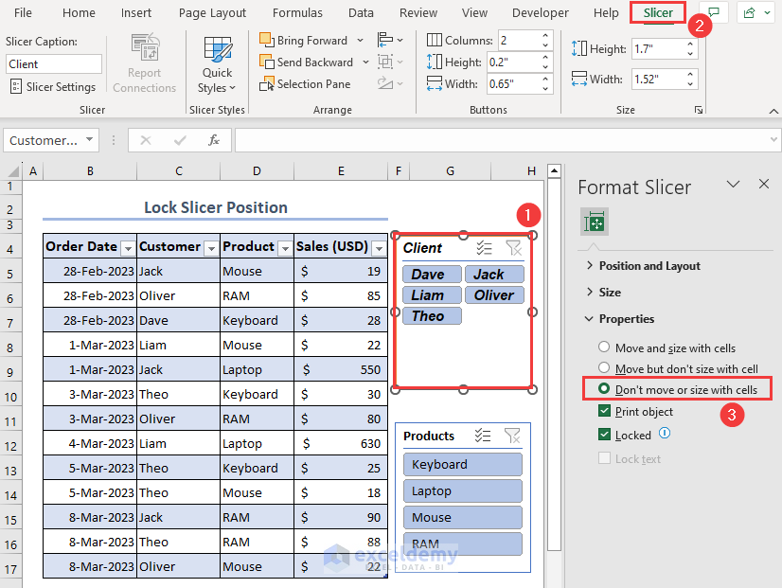Click slicer Size Width field
The height and width of the screenshot is (588, 782).
(x=657, y=79)
